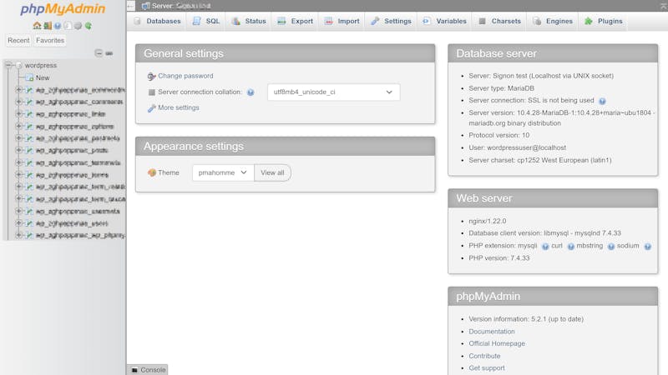Open the Settings tab

pos(391,22)
